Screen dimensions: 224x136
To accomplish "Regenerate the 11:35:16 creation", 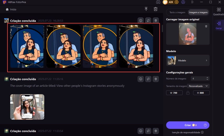I will coord(148,79).
